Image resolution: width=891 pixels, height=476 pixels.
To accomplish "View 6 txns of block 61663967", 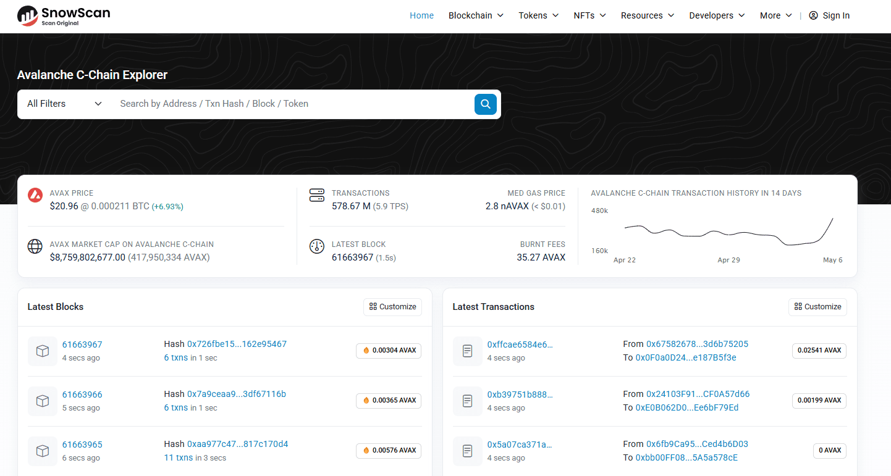I will [x=175, y=357].
